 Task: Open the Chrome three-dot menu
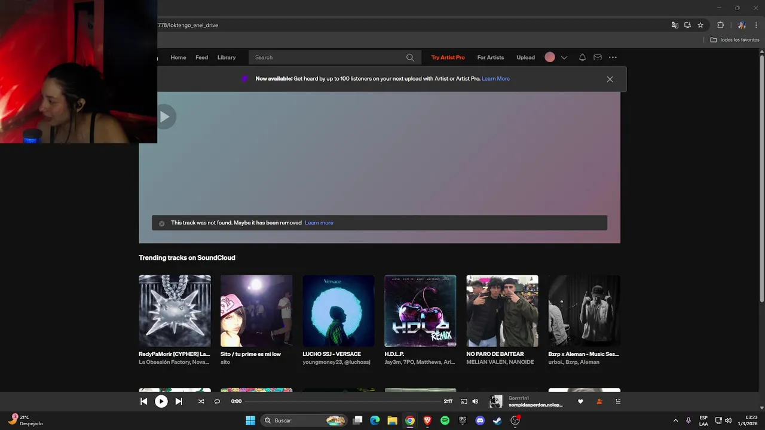coord(757,25)
